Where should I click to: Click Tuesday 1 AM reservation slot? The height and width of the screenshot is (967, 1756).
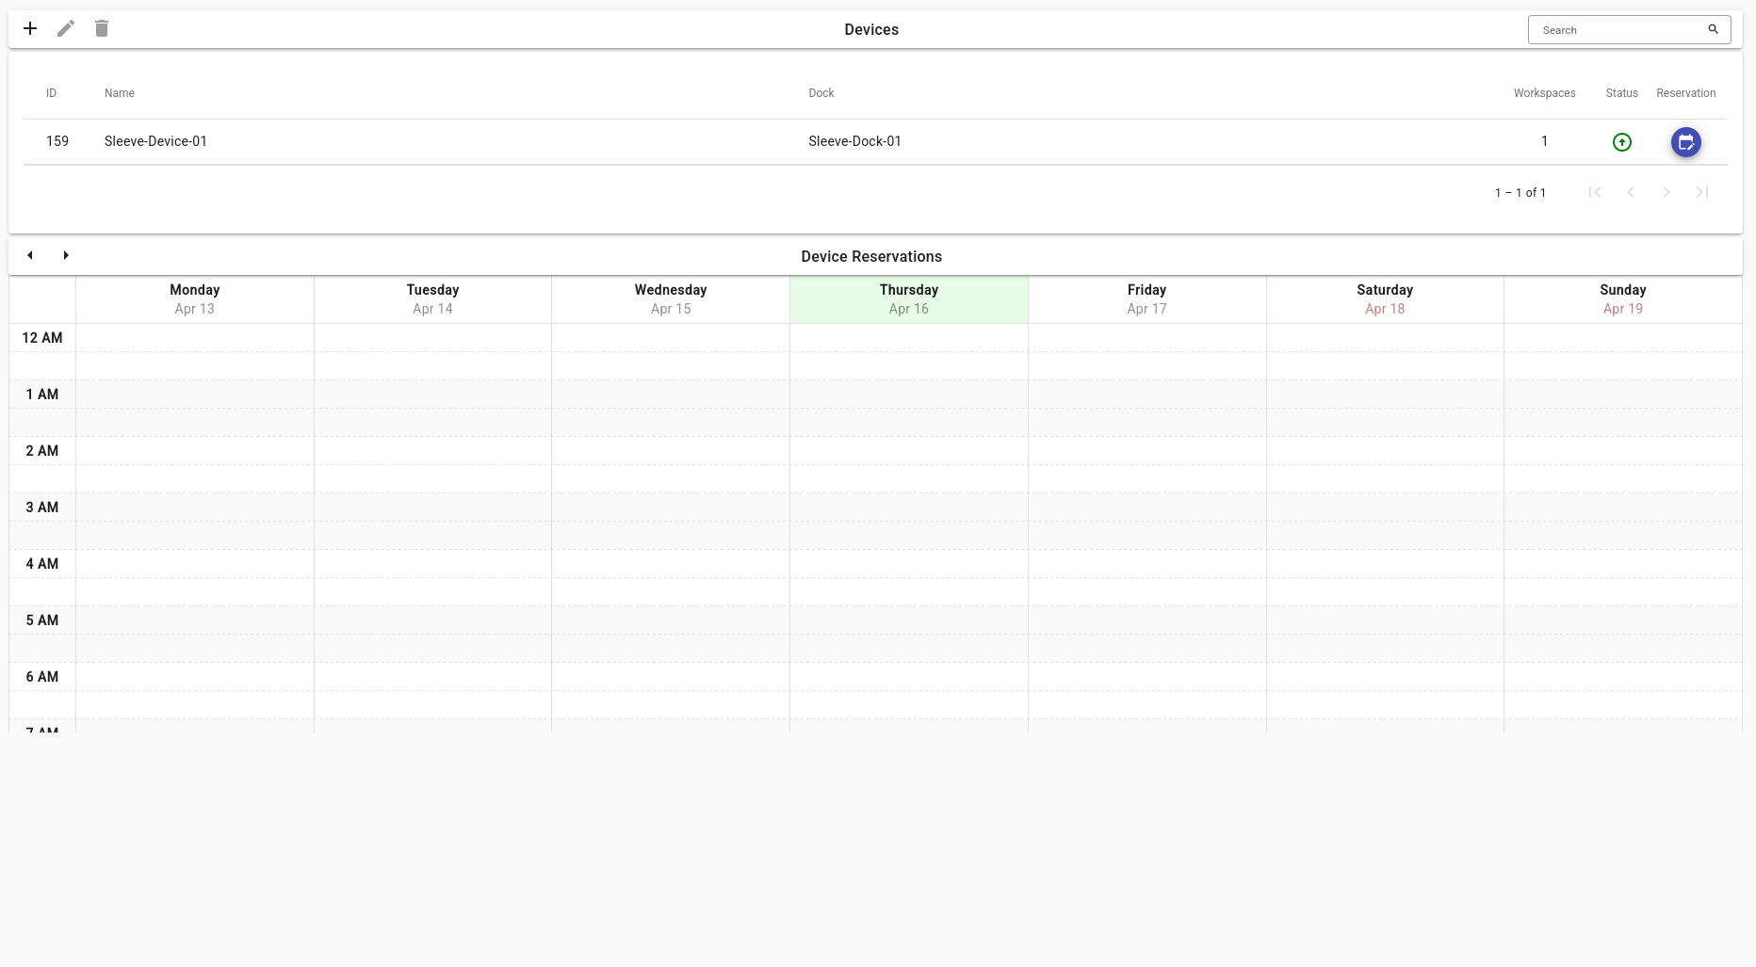432,395
